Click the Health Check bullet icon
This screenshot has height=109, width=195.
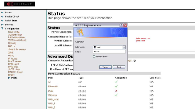coord(2,16)
